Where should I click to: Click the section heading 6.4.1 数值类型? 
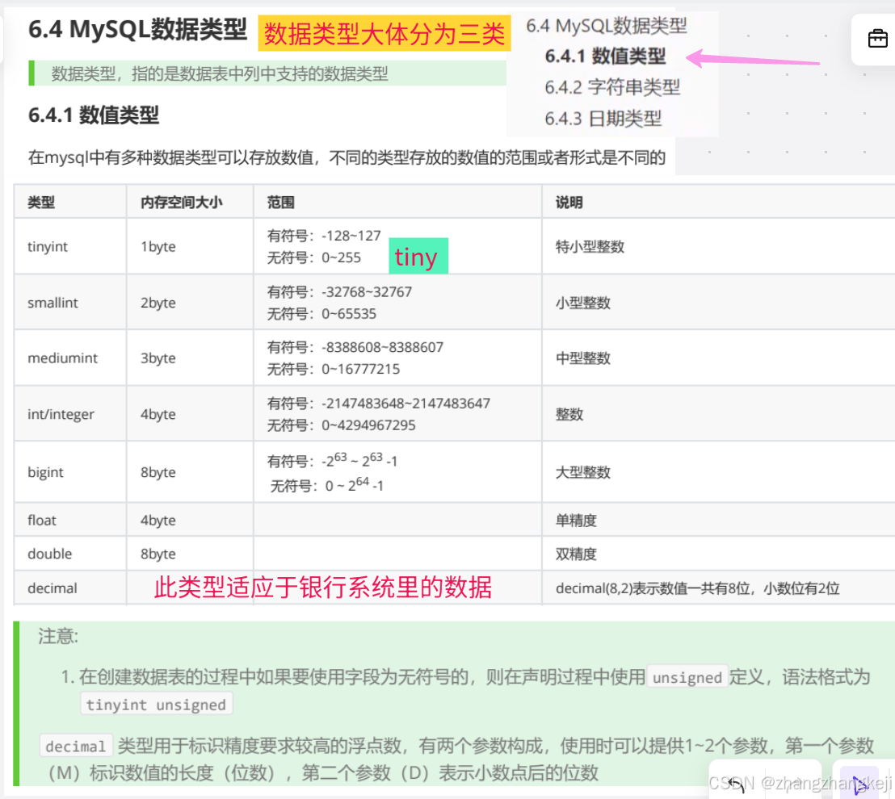pos(94,115)
